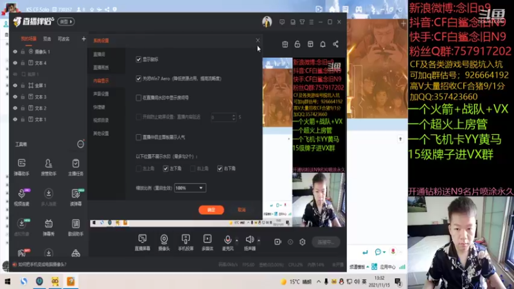
Task: Open the Windows notification center icon
Action: 398,281
